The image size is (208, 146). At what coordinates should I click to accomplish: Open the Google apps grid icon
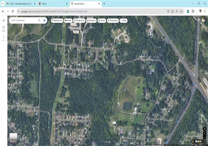(199, 19)
